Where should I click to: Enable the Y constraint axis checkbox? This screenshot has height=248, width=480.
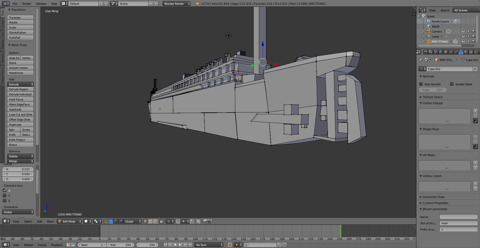pos(5,196)
